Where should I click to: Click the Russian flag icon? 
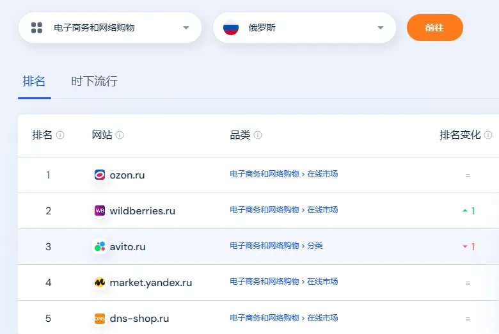coord(231,28)
